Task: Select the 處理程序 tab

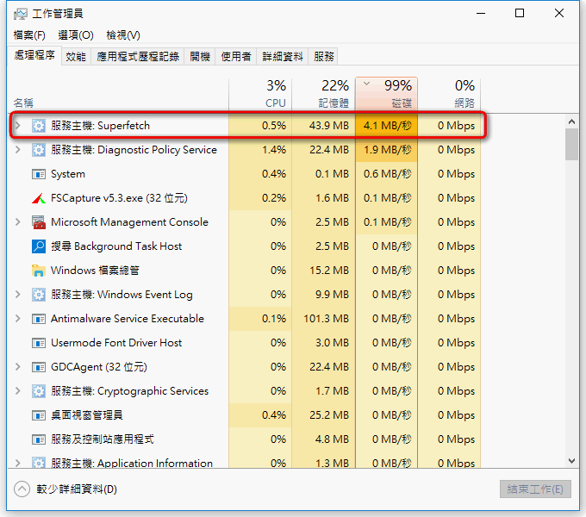Action: (x=34, y=56)
